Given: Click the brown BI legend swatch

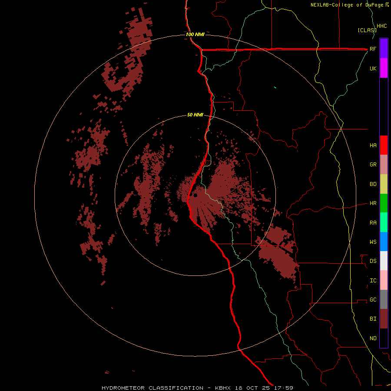Looking at the screenshot, I should 384,319.
